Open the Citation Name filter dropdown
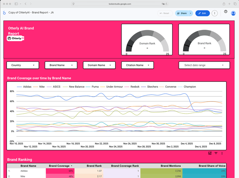This screenshot has height=178, width=239. click(x=137, y=65)
